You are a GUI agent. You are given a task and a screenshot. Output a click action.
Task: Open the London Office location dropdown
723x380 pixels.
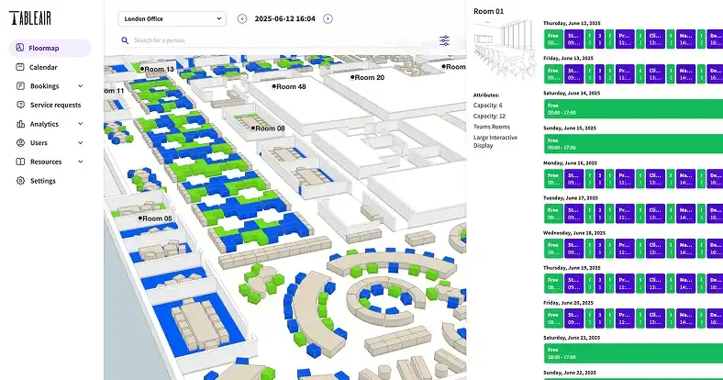(172, 18)
